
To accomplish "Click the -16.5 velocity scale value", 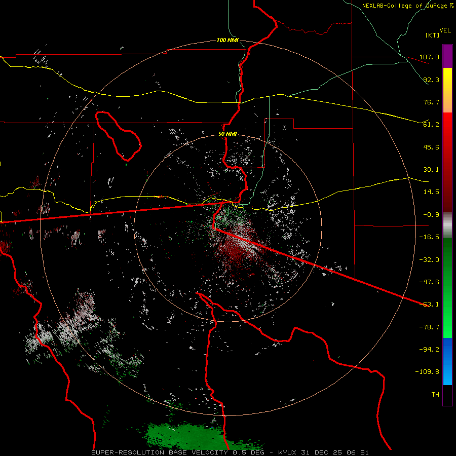I will tap(429, 237).
